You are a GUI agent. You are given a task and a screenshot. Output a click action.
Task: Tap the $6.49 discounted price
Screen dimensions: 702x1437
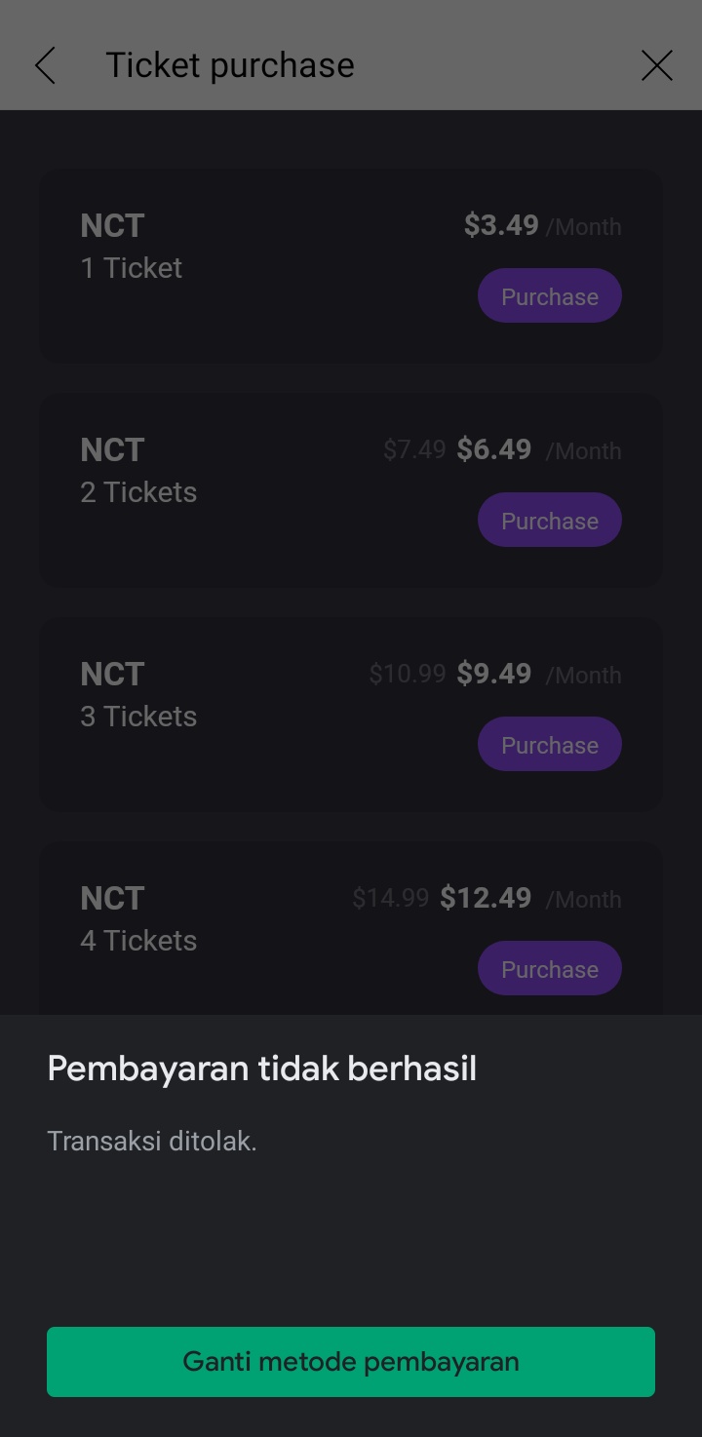click(494, 449)
